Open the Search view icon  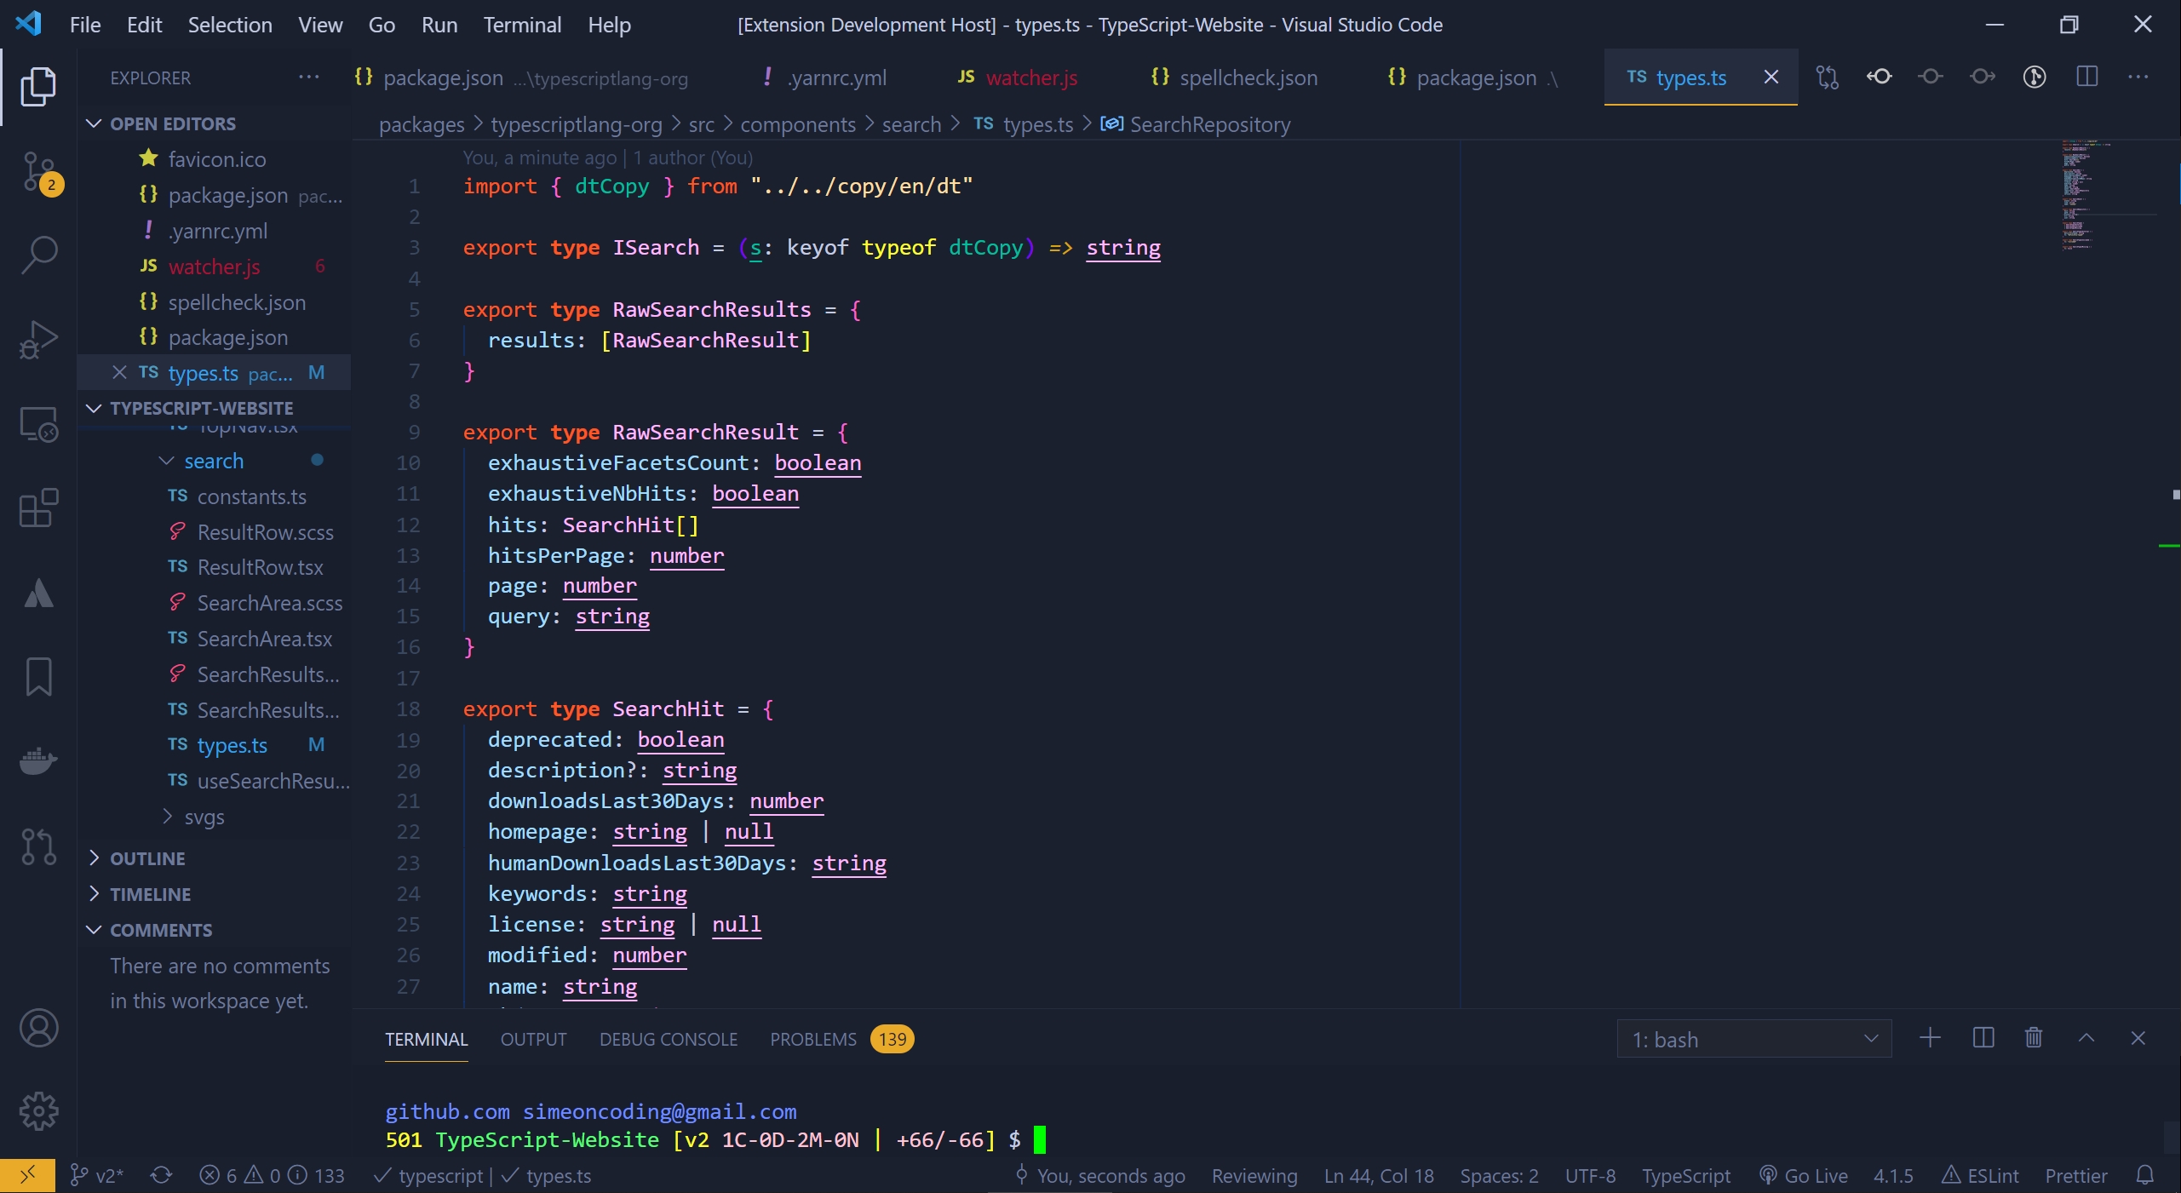[x=38, y=255]
